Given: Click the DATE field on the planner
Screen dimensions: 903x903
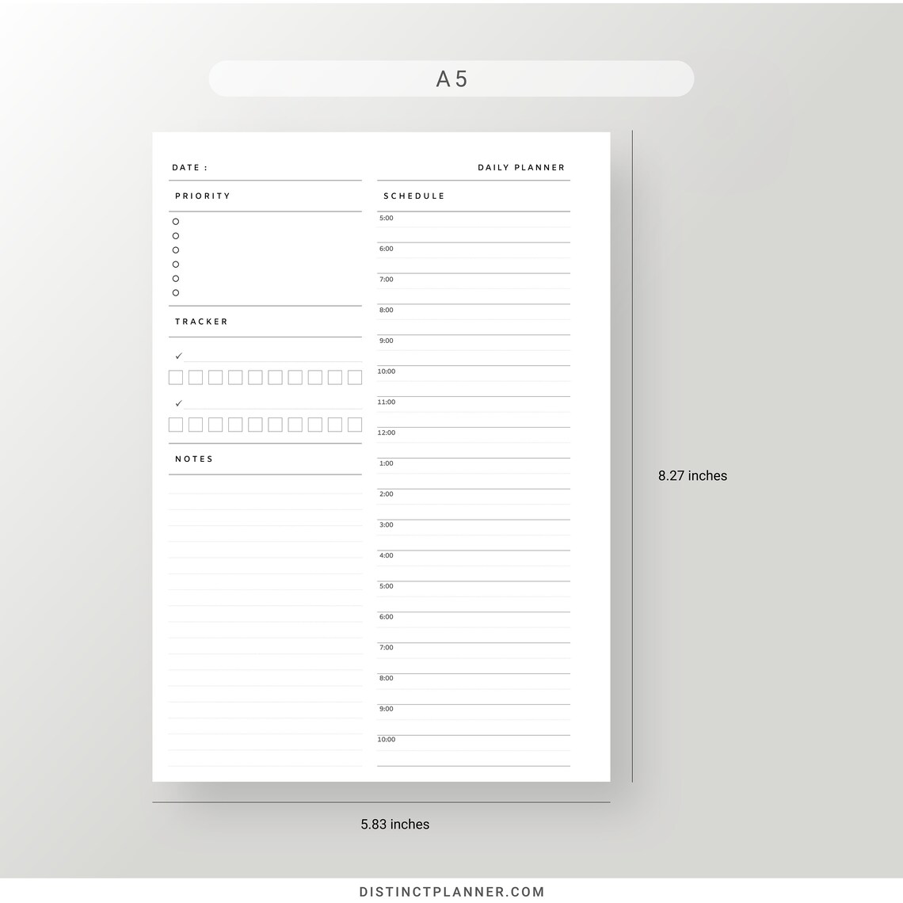Looking at the screenshot, I should click(189, 167).
